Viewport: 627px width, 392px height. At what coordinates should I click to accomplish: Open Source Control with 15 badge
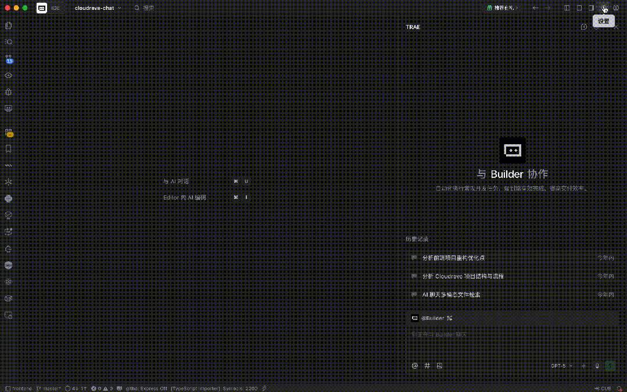click(x=9, y=59)
